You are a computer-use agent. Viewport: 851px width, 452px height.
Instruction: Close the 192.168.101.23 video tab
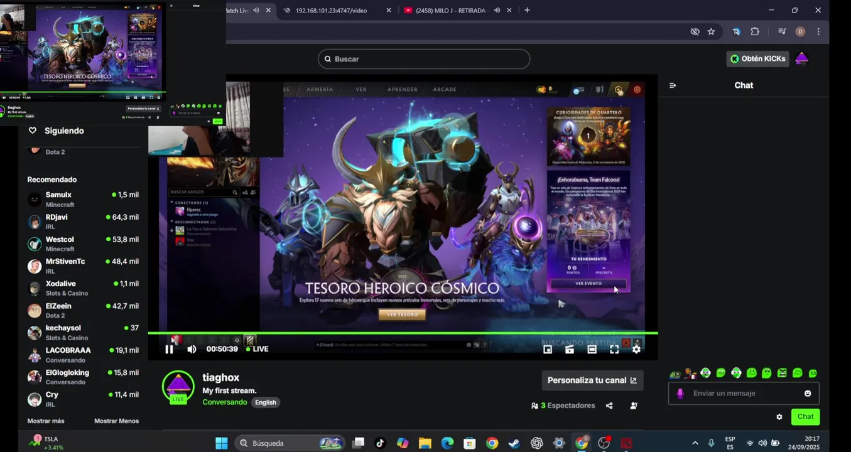[x=389, y=10]
